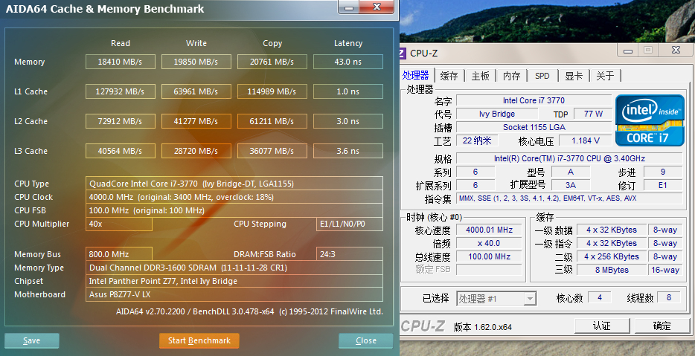695x356 pixels.
Task: Click L3 Cache Read value 40564 MB/s
Action: [x=120, y=151]
